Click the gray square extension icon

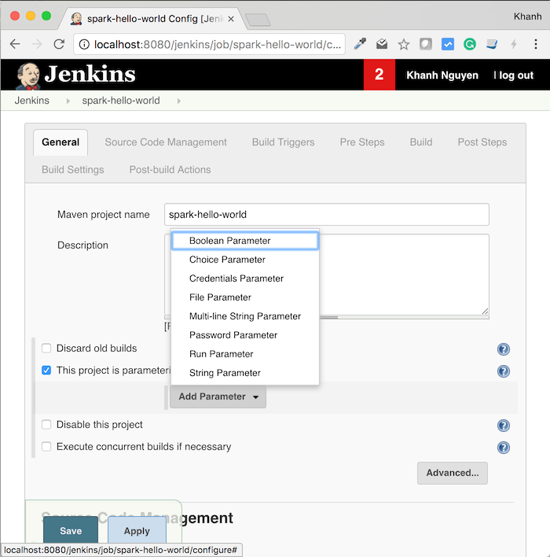click(426, 44)
